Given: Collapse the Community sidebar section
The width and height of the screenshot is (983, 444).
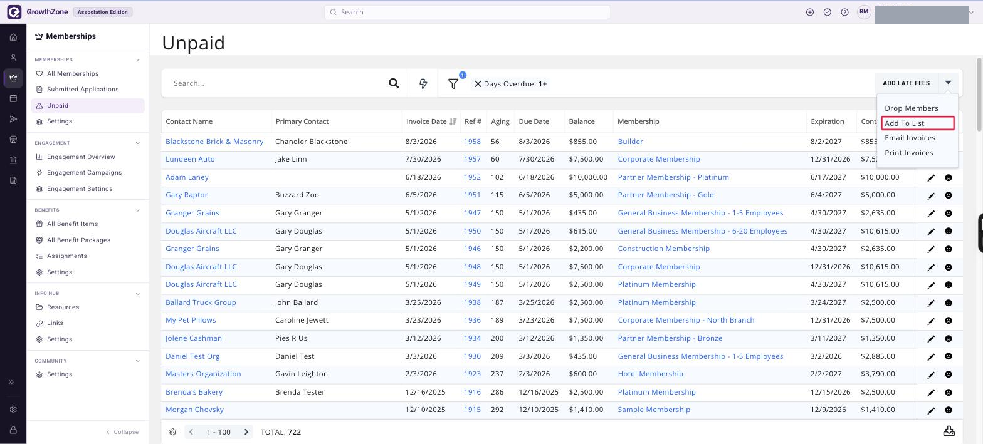Looking at the screenshot, I should click(x=138, y=361).
